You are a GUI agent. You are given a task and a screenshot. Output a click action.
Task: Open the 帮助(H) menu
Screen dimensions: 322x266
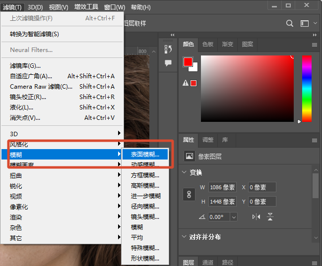pyautogui.click(x=141, y=7)
